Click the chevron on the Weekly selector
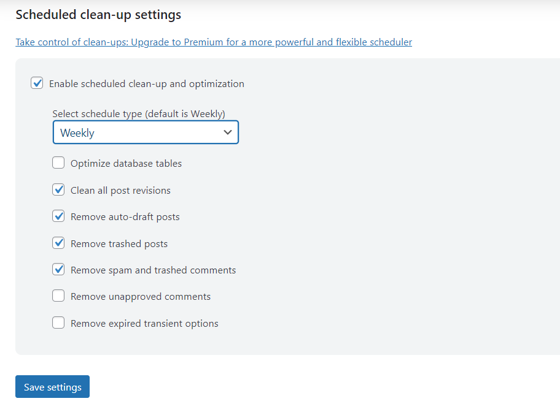Screen dimensions: 560x412 pyautogui.click(x=228, y=132)
